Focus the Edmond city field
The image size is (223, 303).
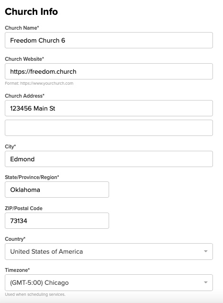tap(109, 159)
